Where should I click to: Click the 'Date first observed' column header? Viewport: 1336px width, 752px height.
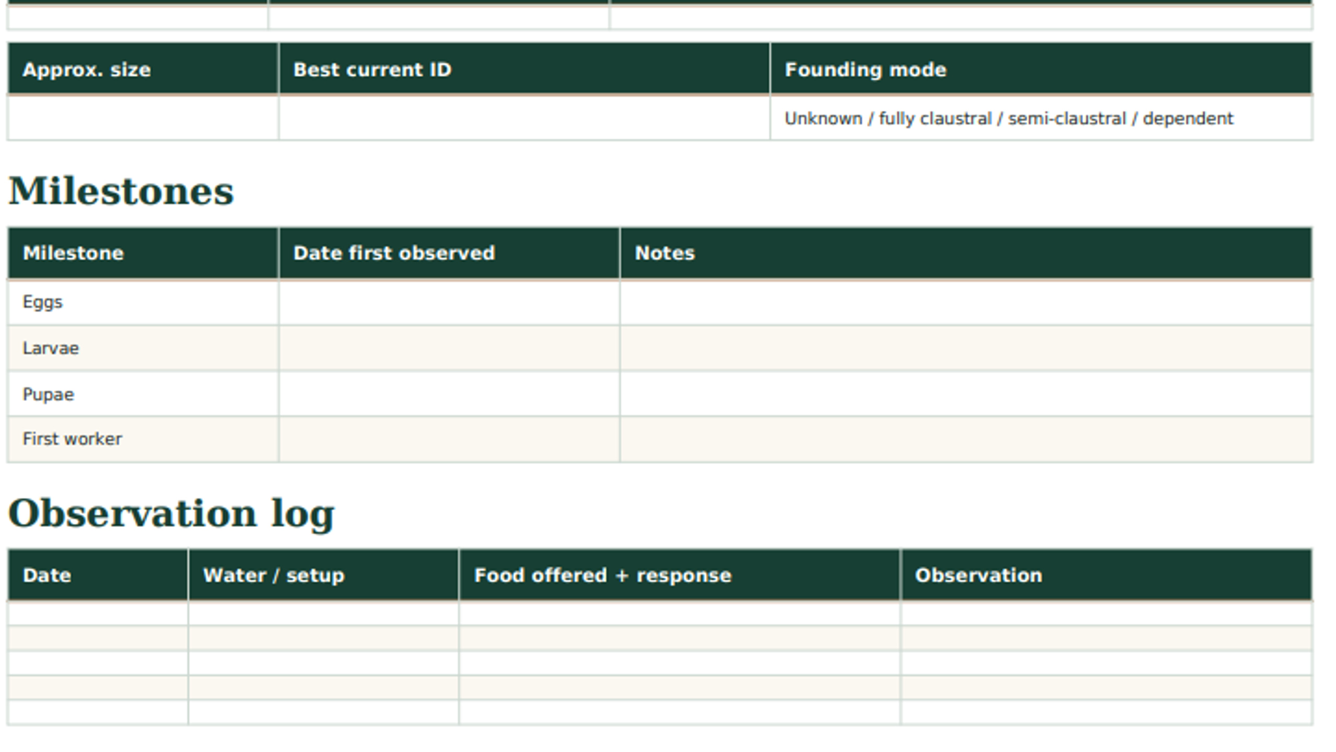(x=449, y=253)
